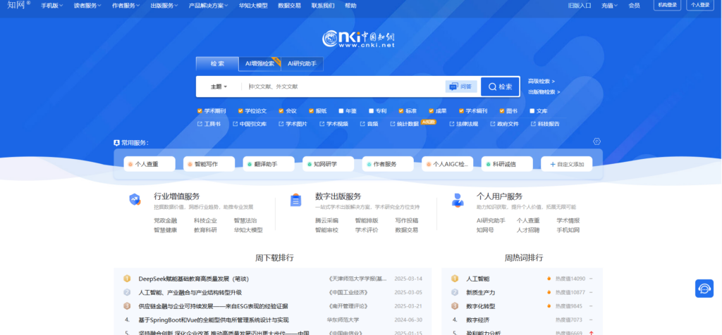722x335 pixels.
Task: Open 数据交易 in top navigation
Action: coord(290,6)
